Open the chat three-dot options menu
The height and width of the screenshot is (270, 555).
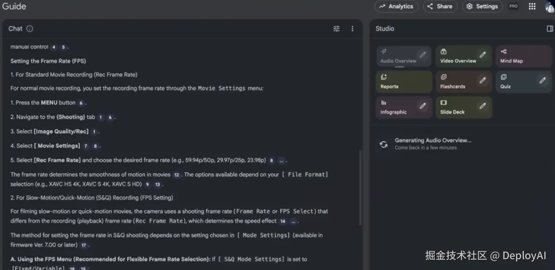point(353,29)
